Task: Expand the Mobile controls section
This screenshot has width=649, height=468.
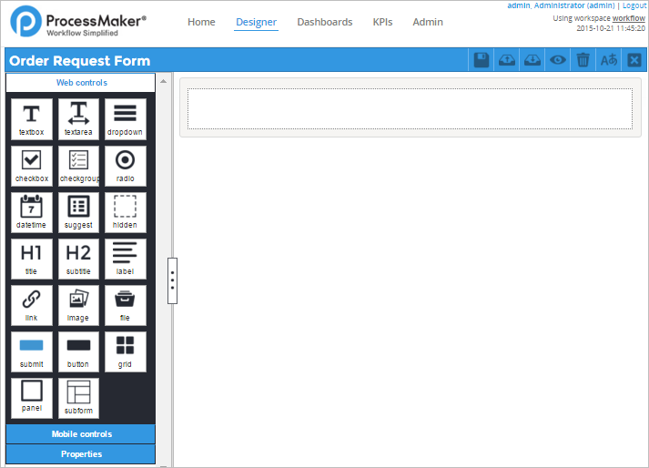Action: coord(81,434)
